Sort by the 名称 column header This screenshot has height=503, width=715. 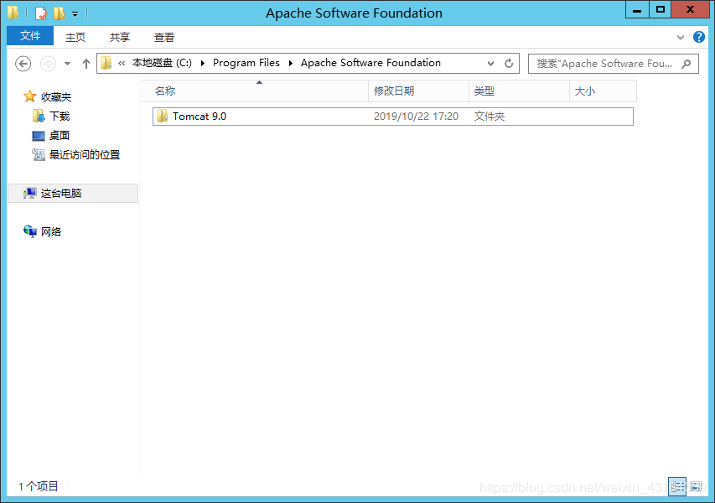pos(255,91)
